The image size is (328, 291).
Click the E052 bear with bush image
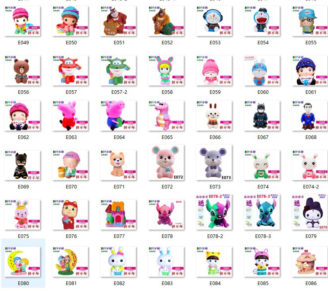(166, 21)
